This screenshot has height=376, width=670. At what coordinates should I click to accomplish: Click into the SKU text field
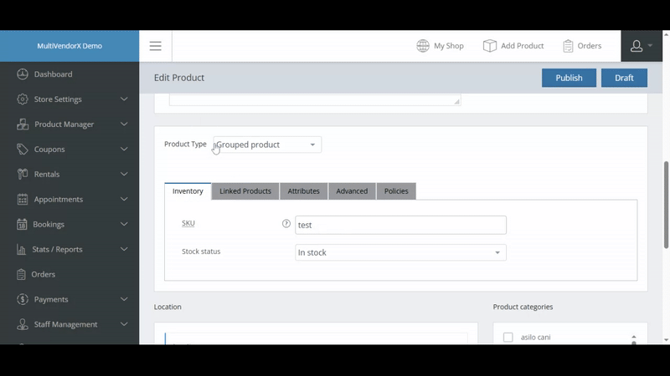(x=400, y=225)
